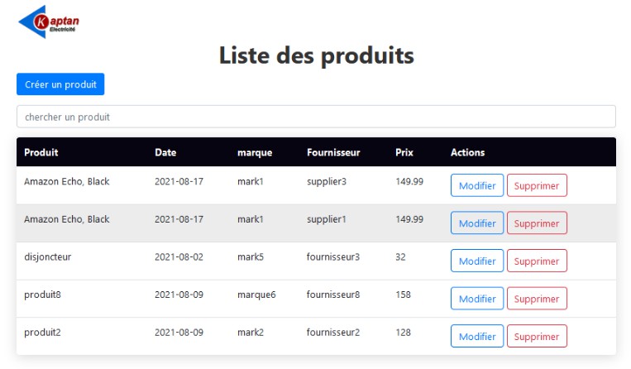The image size is (631, 369).
Task: Click the "marque" column header
Action: tap(255, 152)
